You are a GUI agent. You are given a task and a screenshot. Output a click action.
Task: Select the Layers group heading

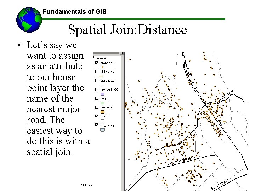point(101,58)
